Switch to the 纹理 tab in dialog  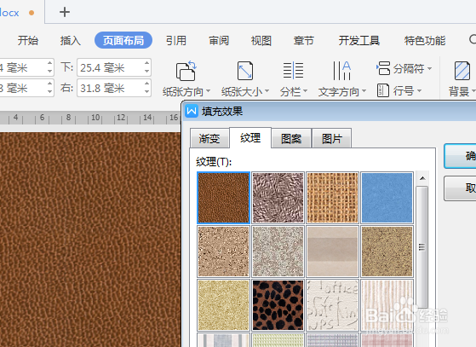tap(250, 137)
